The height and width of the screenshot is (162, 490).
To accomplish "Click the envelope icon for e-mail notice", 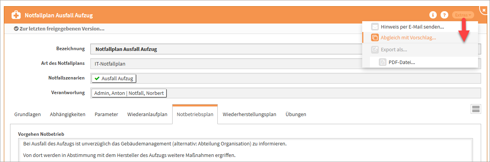I will [375, 27].
